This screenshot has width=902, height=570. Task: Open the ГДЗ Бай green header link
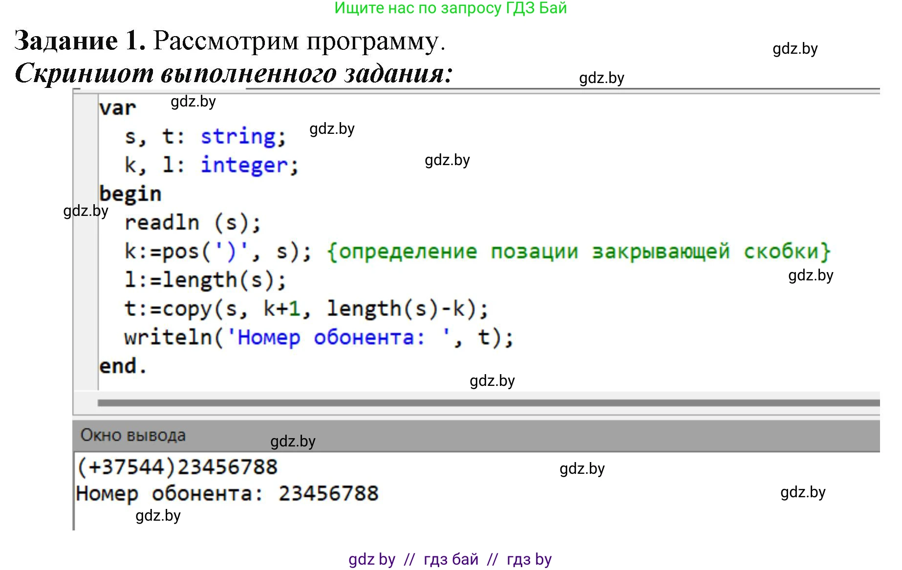(450, 8)
